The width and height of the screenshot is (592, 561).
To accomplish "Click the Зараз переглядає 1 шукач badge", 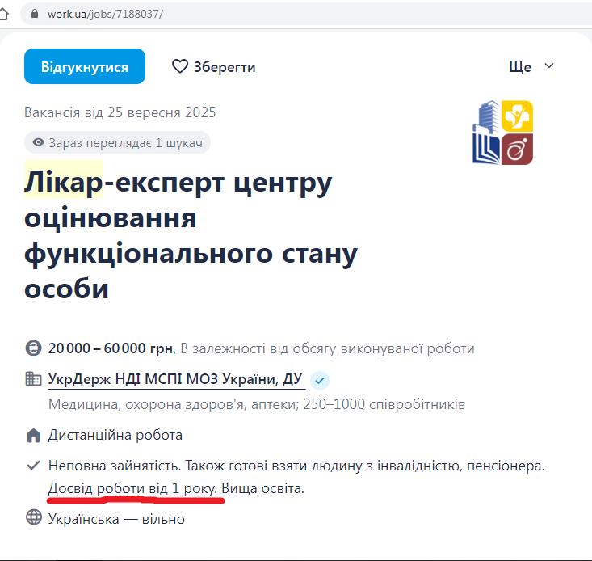I will (117, 143).
